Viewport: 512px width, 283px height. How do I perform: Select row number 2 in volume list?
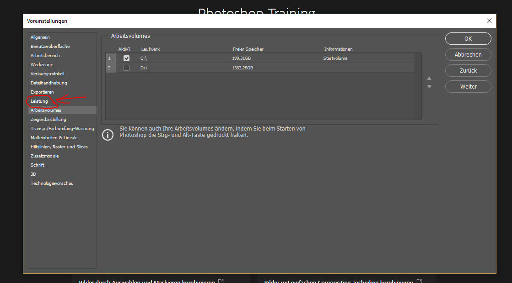(x=111, y=68)
